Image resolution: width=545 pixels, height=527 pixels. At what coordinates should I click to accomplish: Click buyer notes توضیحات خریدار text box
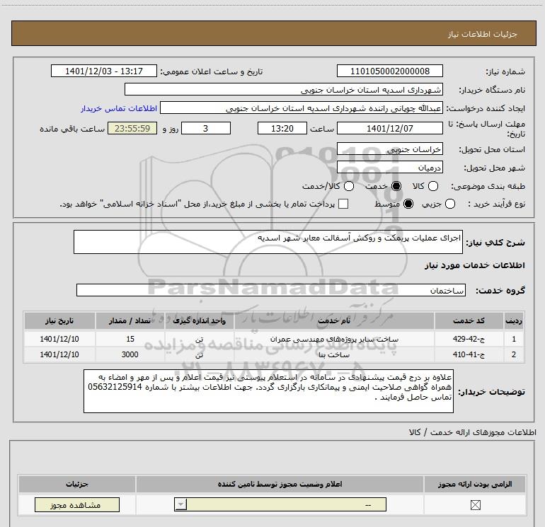[x=268, y=390]
